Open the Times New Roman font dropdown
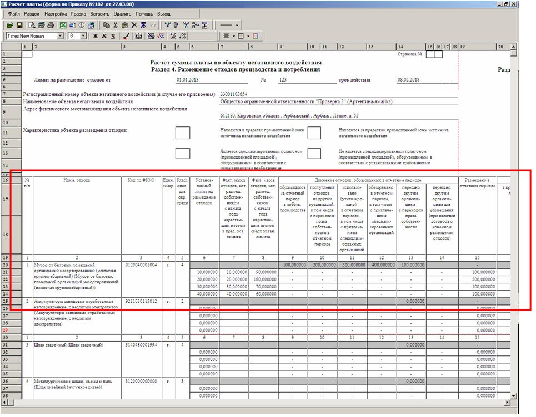 pos(60,36)
